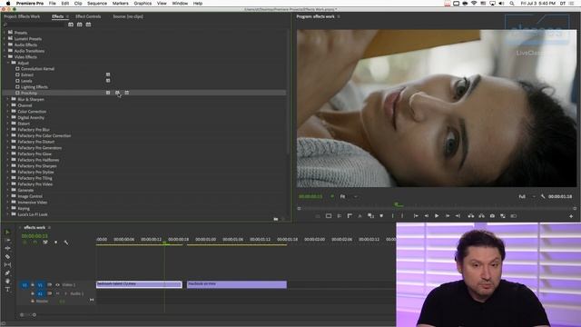
Task: Click the Effects search field
Action: (34, 25)
